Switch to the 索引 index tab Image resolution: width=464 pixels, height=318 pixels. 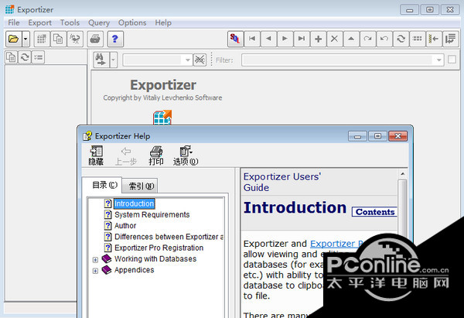[x=141, y=186]
